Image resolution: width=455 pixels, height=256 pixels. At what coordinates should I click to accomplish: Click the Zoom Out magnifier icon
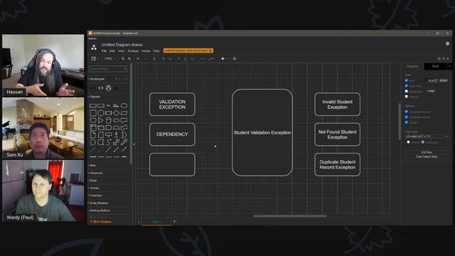(129, 58)
